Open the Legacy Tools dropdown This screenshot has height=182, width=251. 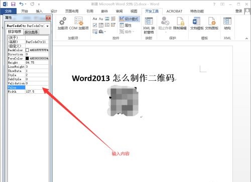pyautogui.click(x=102, y=31)
